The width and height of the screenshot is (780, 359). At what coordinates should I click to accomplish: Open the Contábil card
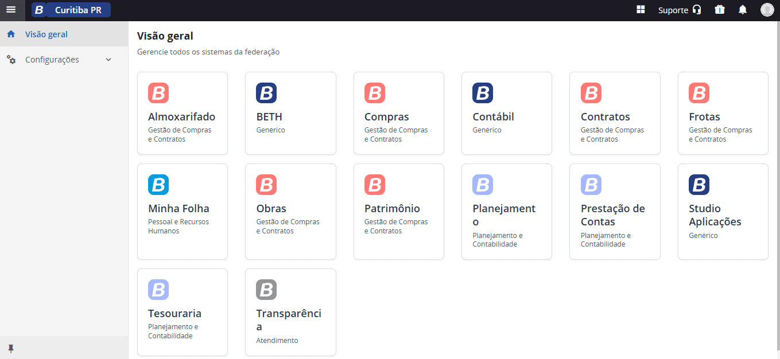[507, 113]
